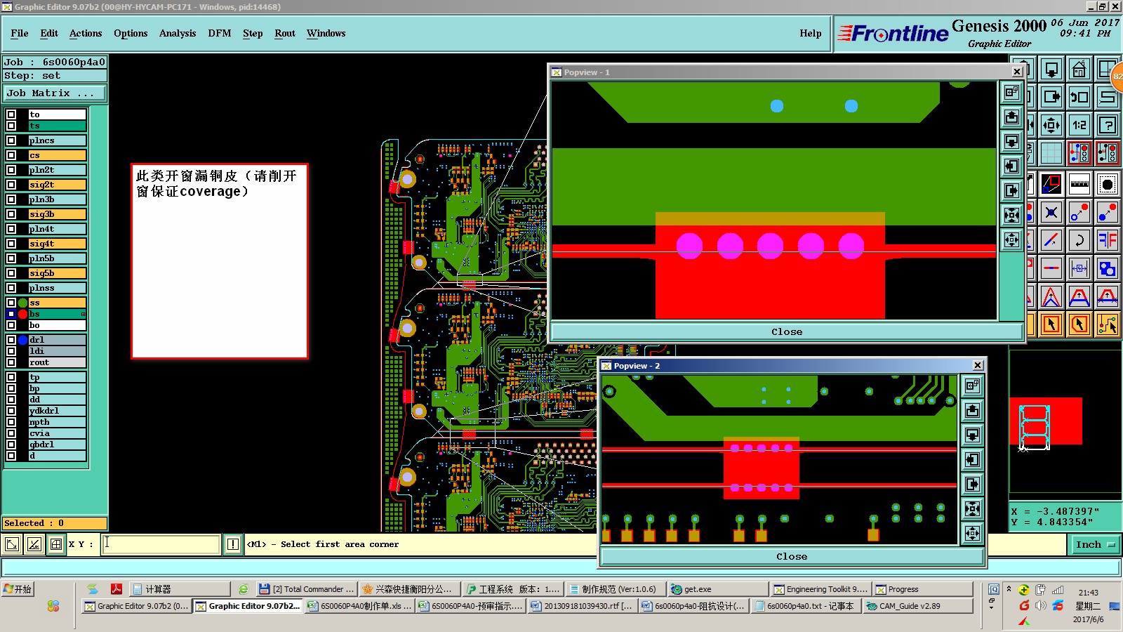This screenshot has width=1123, height=632.
Task: Toggle visibility checkbox for layer plncs
Action: click(x=11, y=140)
